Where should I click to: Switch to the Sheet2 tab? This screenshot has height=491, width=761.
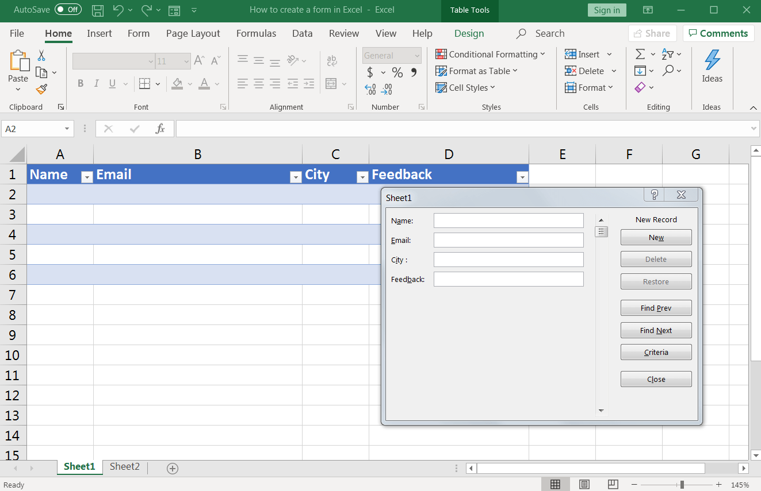(125, 466)
